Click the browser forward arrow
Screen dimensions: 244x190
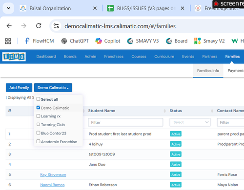point(24,26)
